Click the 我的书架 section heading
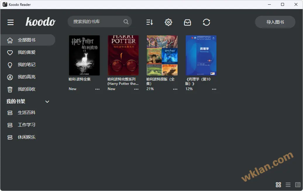The width and height of the screenshot is (303, 191). pyautogui.click(x=16, y=101)
